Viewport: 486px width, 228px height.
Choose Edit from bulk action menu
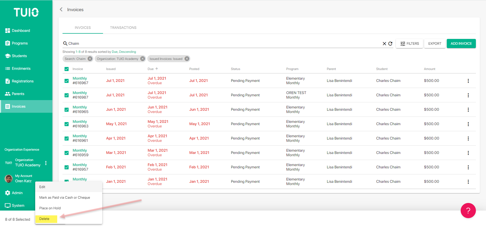[69, 187]
